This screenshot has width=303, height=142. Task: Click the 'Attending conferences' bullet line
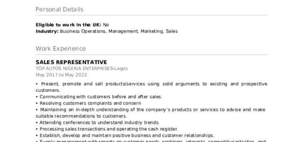[x=97, y=122]
